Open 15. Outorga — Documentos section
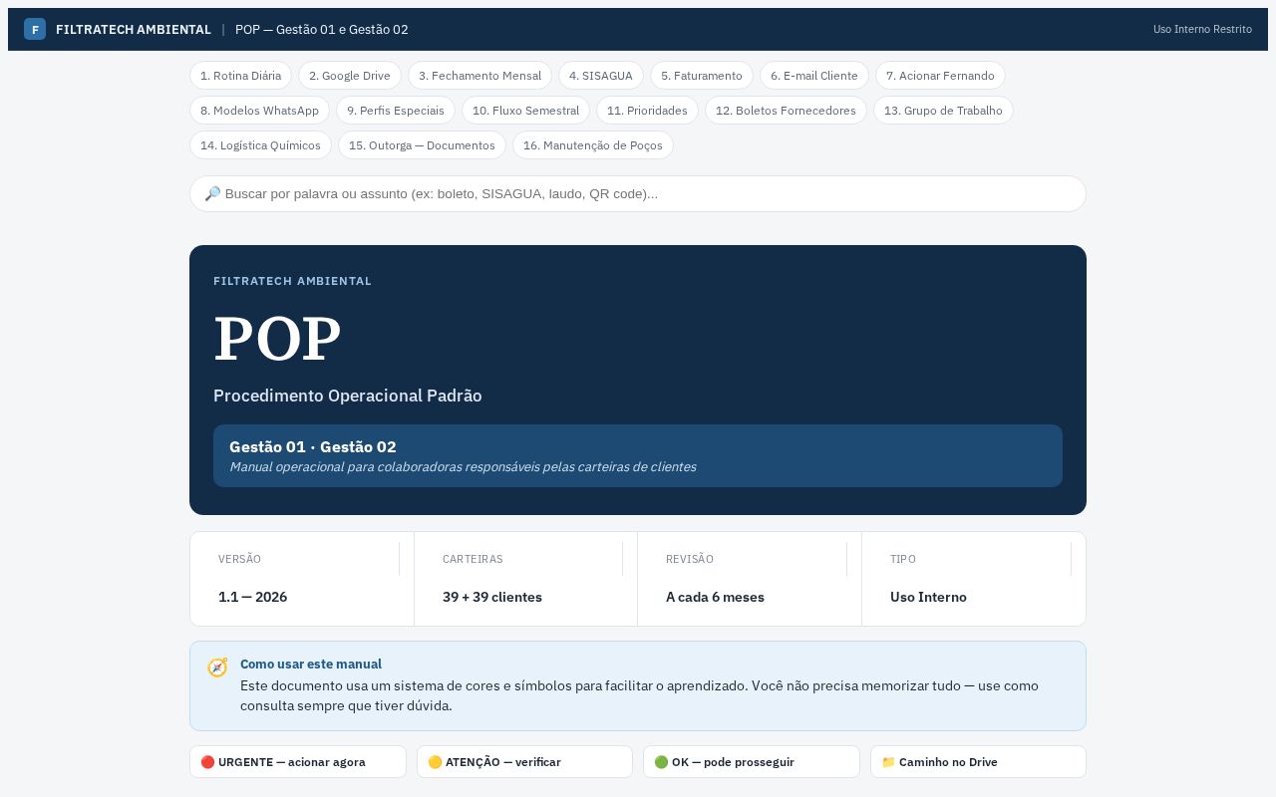The width and height of the screenshot is (1276, 797). click(422, 145)
